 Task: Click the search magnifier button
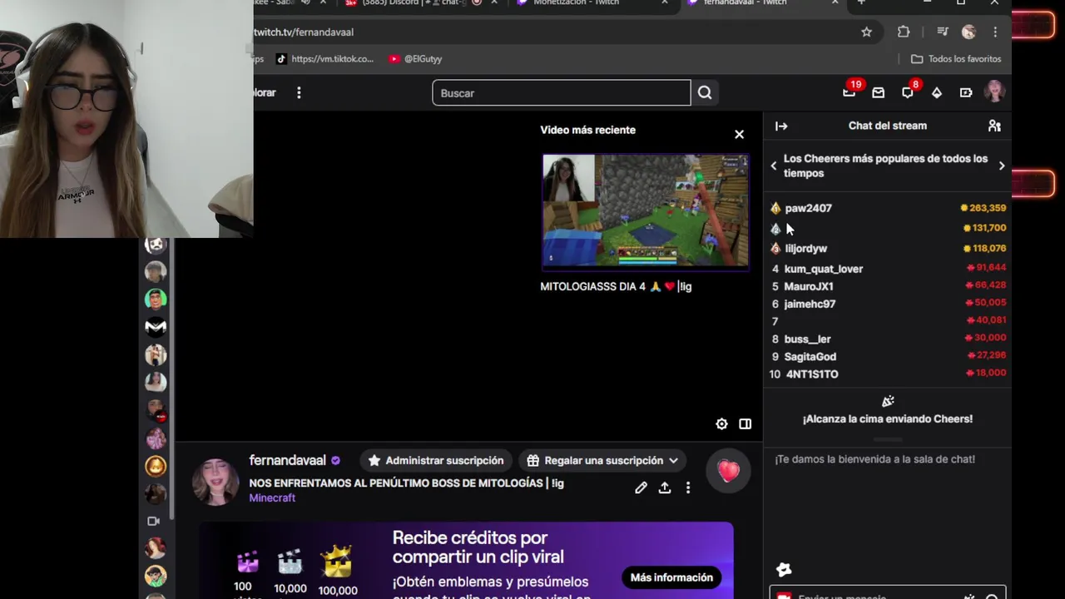[x=705, y=93]
